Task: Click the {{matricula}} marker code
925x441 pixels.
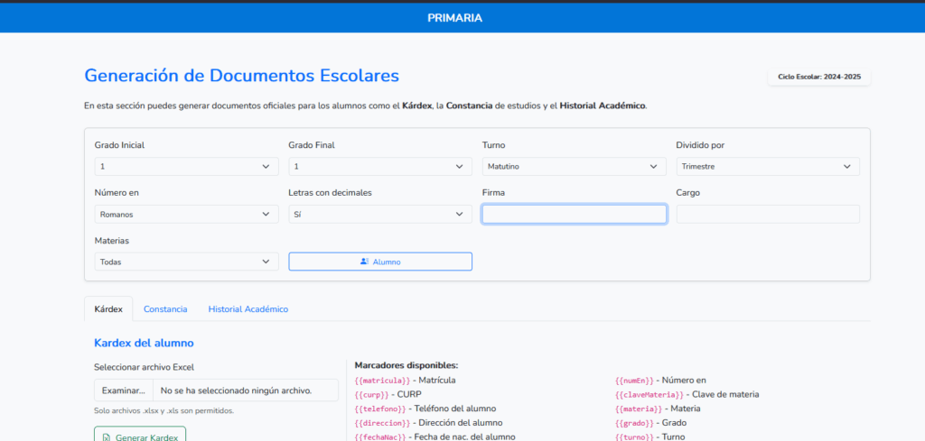Action: (x=382, y=381)
